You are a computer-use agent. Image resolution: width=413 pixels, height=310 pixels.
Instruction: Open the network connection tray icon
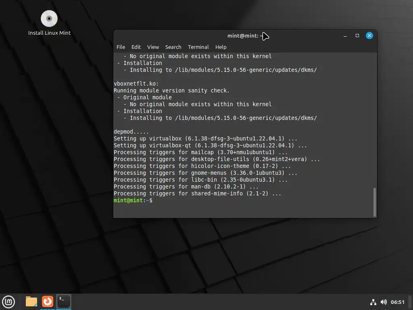click(x=373, y=302)
